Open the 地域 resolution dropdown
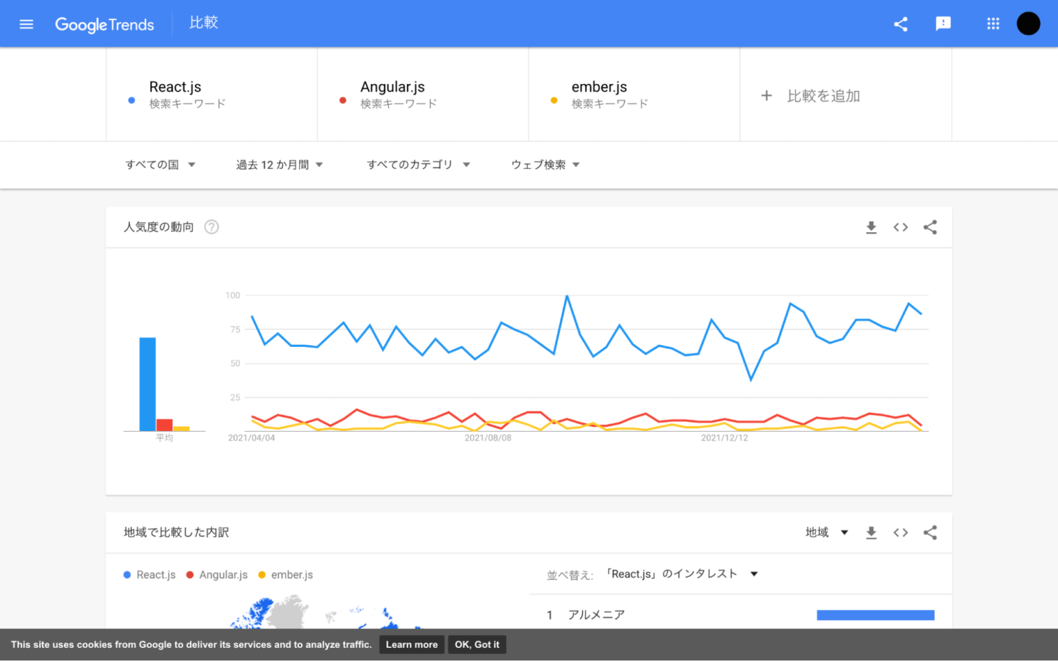The width and height of the screenshot is (1058, 661). click(827, 532)
